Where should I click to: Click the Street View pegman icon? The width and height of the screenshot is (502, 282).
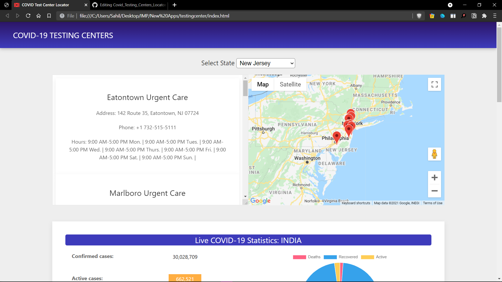[x=434, y=154]
